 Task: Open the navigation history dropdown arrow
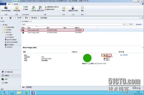(x=8, y=18)
